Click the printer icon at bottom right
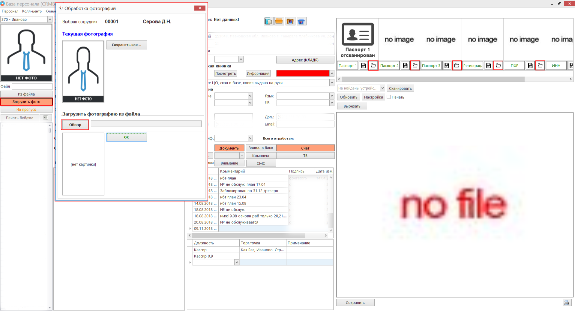 pos(566,302)
